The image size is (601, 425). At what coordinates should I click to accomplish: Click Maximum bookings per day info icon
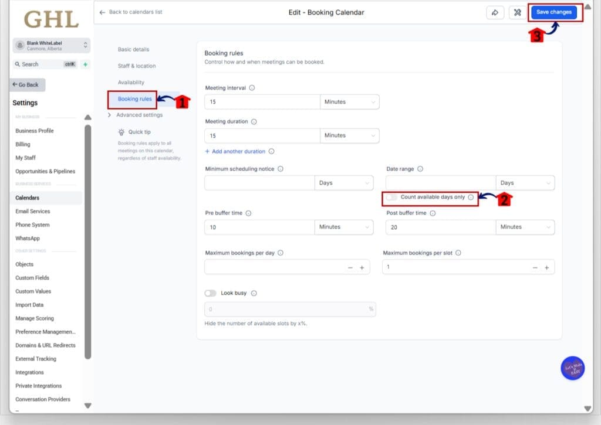point(280,253)
